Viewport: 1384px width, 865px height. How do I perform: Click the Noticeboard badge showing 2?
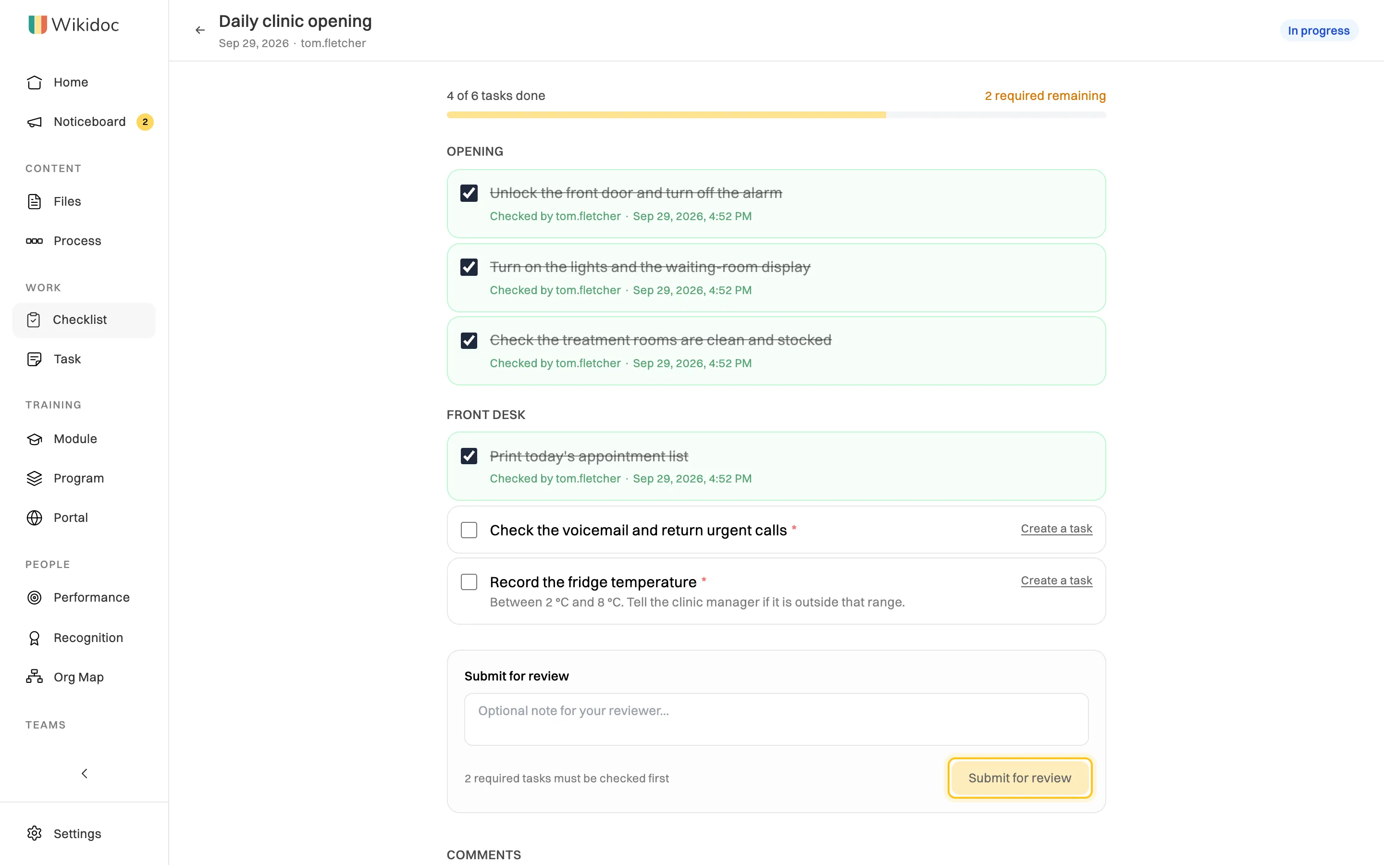(145, 122)
